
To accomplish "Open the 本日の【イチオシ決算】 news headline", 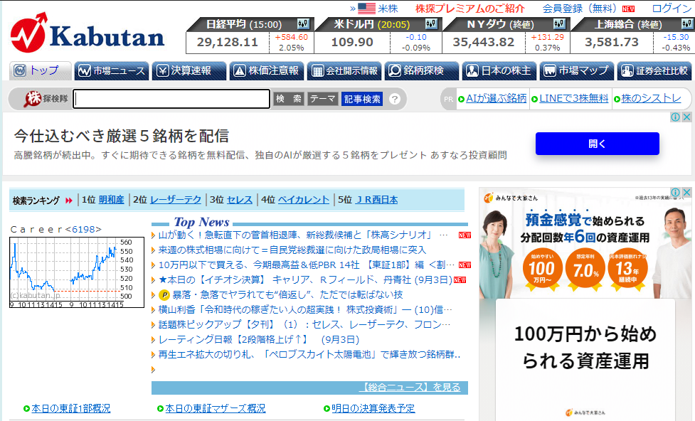I will click(305, 280).
